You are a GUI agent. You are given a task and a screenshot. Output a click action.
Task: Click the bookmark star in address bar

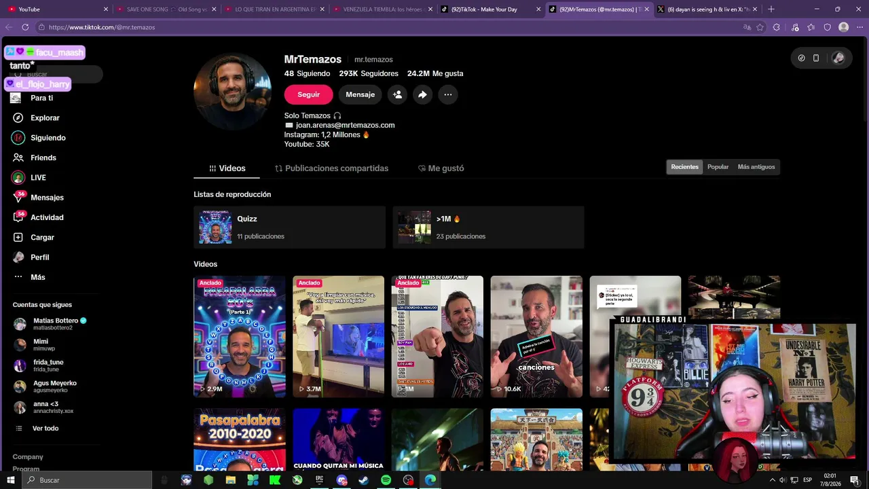[x=760, y=27]
